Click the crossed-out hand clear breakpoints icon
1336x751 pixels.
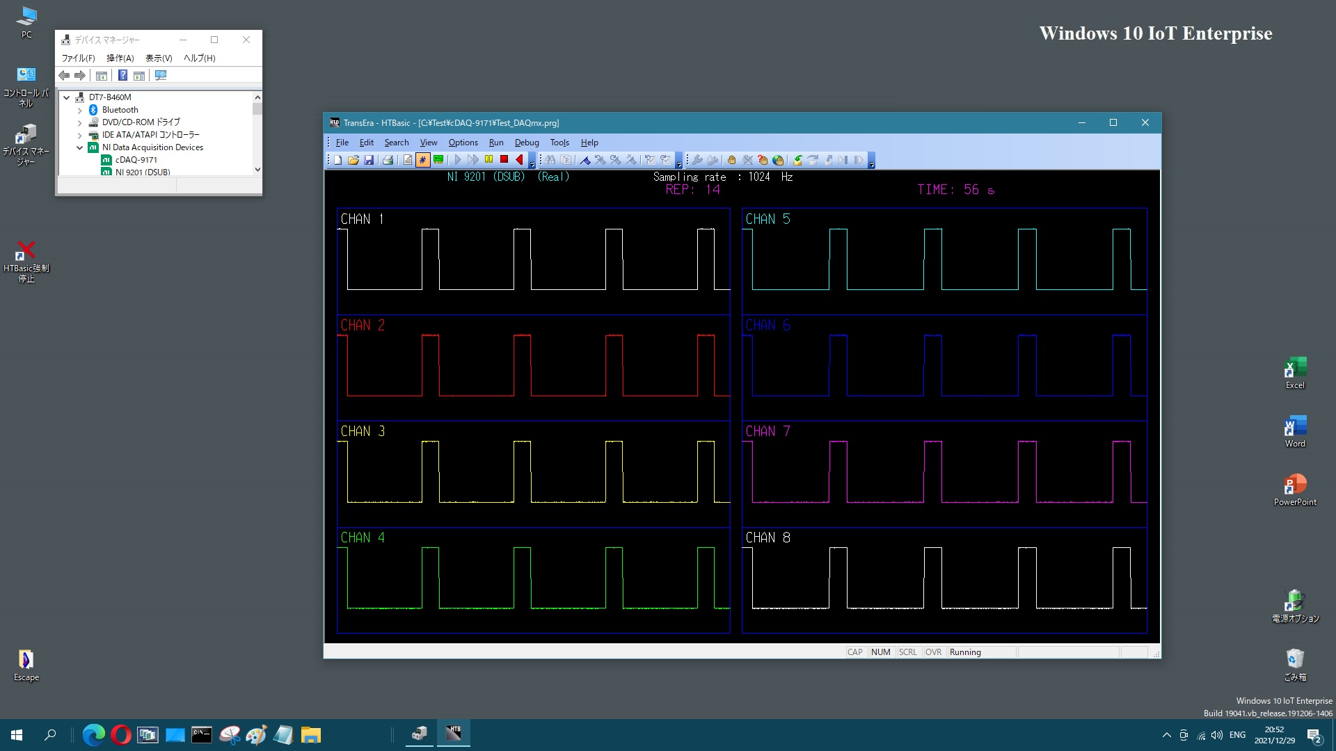747,160
